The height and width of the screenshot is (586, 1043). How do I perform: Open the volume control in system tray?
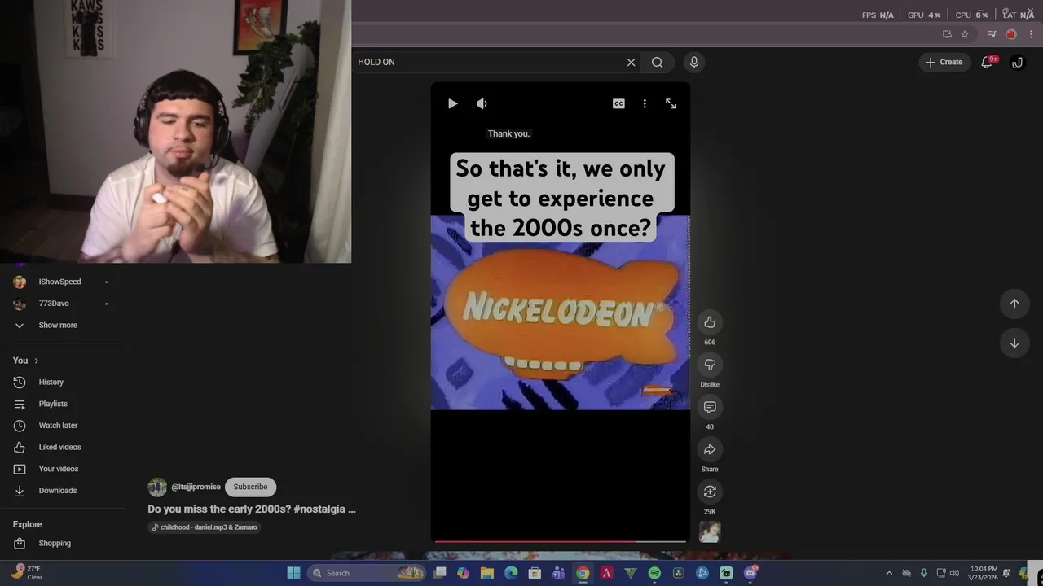[954, 573]
